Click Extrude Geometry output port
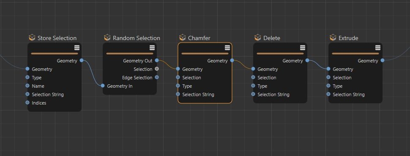 pyautogui.click(x=383, y=60)
